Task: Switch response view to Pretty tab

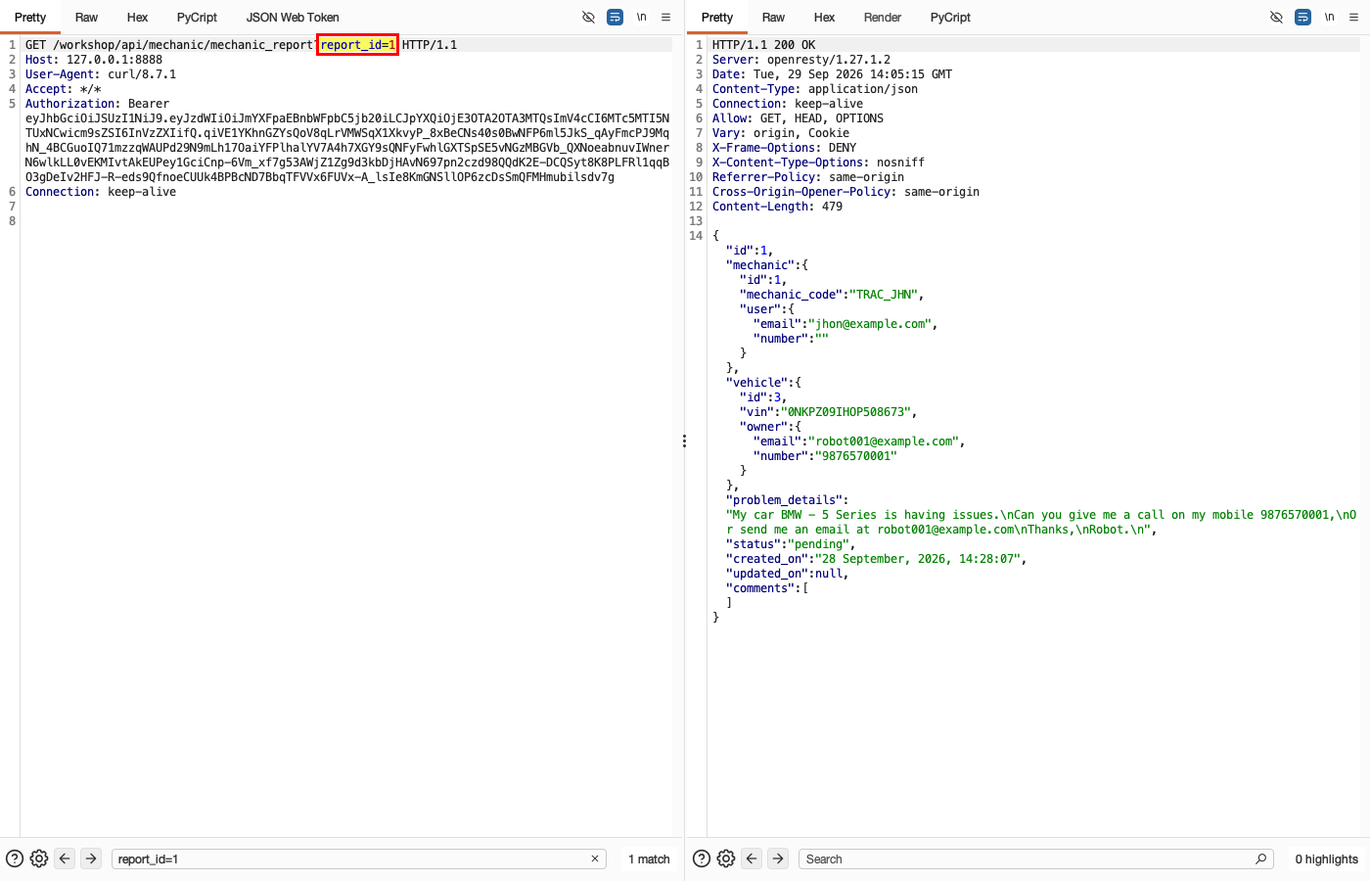Action: coord(717,17)
